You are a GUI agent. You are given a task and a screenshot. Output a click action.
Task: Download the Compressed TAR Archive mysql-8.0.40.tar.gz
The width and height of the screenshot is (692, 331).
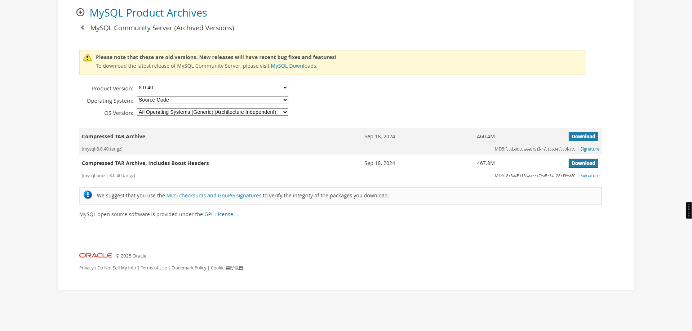[x=583, y=137]
